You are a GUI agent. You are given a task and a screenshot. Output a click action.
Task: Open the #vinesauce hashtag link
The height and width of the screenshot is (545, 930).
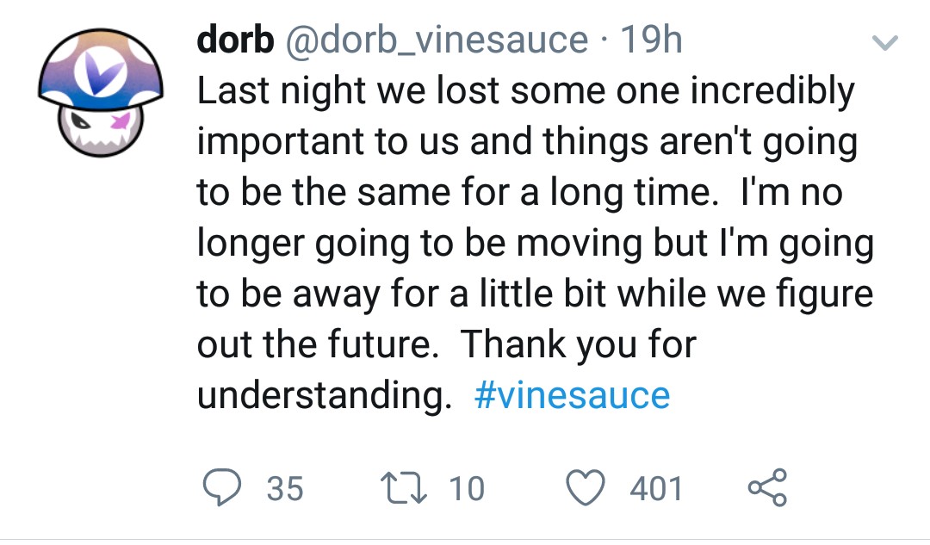coord(572,395)
